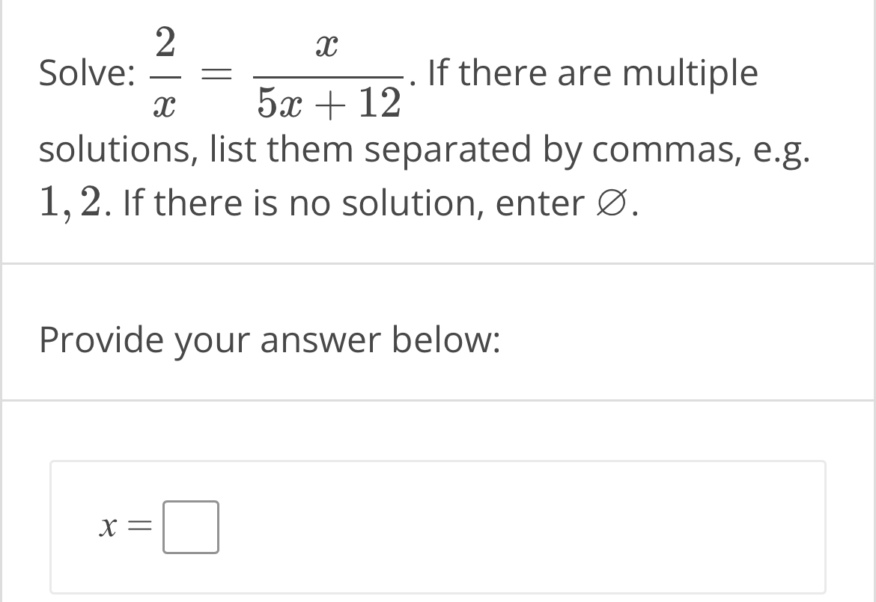The image size is (876, 602).
Task: Click the phrase 'If there are multiple'
Action: click(591, 72)
